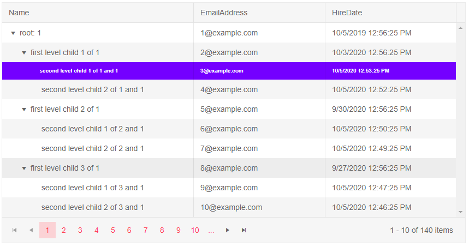Go to the previous page

coord(31,230)
